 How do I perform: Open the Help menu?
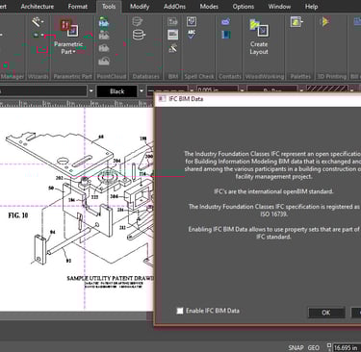pyautogui.click(x=311, y=7)
